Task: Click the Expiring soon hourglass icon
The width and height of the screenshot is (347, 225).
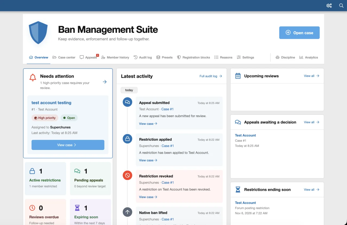Action: pyautogui.click(x=77, y=208)
